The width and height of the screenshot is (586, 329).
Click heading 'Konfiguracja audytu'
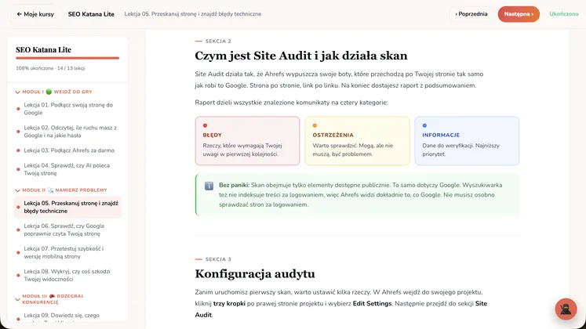pyautogui.click(x=255, y=274)
